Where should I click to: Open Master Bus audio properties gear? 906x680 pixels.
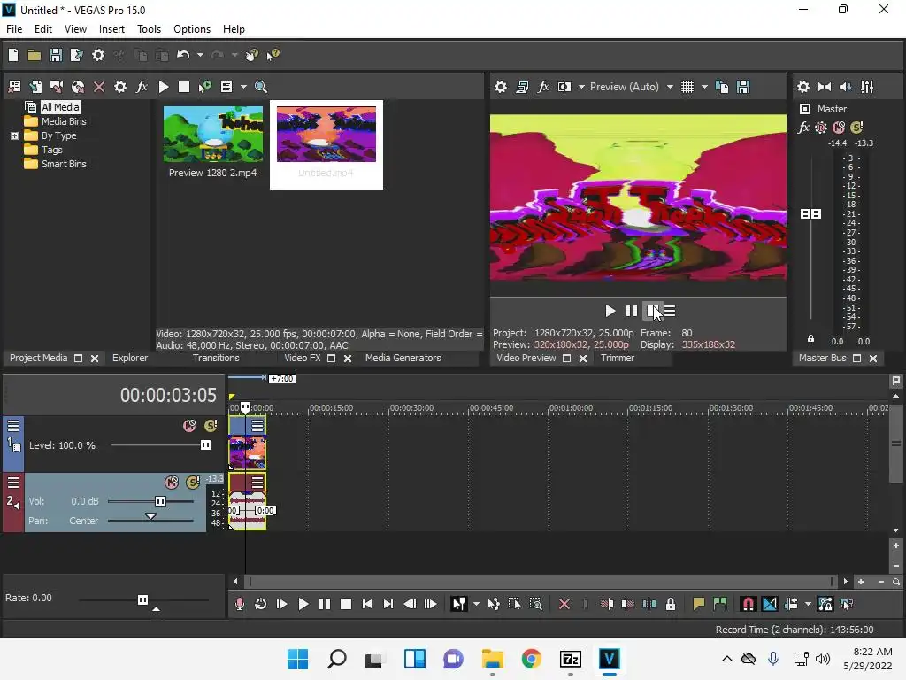point(803,87)
